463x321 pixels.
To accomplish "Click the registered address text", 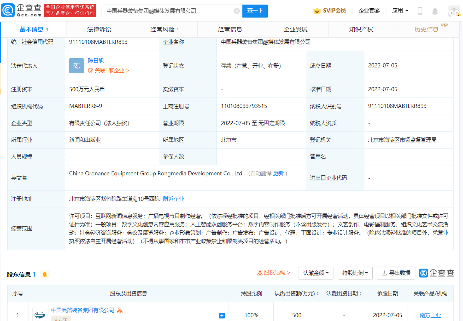I will [x=114, y=199].
